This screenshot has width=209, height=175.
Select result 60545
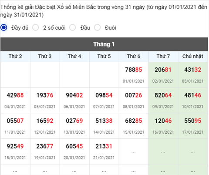(74, 146)
